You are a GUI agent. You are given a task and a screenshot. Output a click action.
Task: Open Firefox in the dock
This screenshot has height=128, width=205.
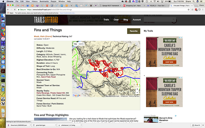click(x=3, y=34)
